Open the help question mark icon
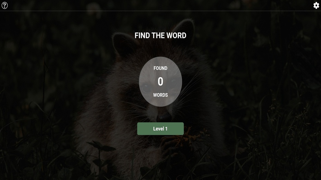Screen dimensions: 321x180 4,6
